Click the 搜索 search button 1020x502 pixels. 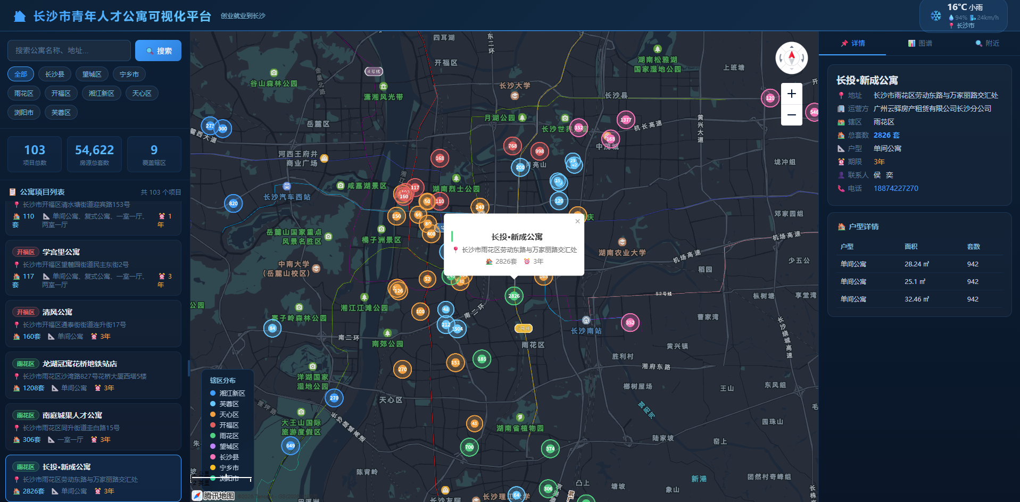(158, 50)
